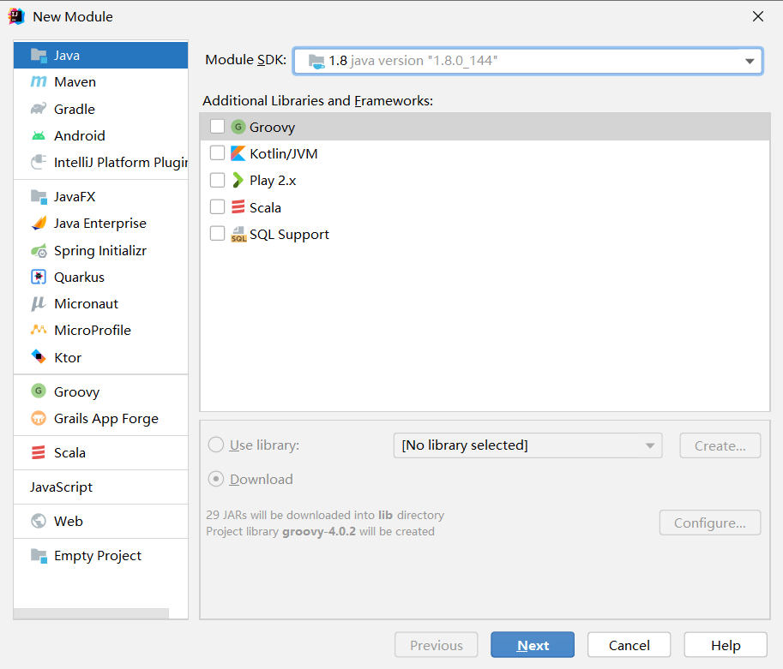Select Micronaut in the sidebar list
The height and width of the screenshot is (669, 783).
coord(101,303)
